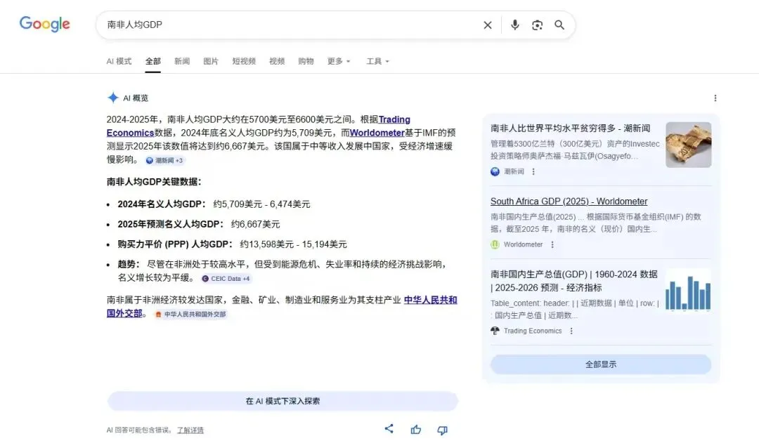Share the AI overview answer
The width and height of the screenshot is (759, 448).
389,428
